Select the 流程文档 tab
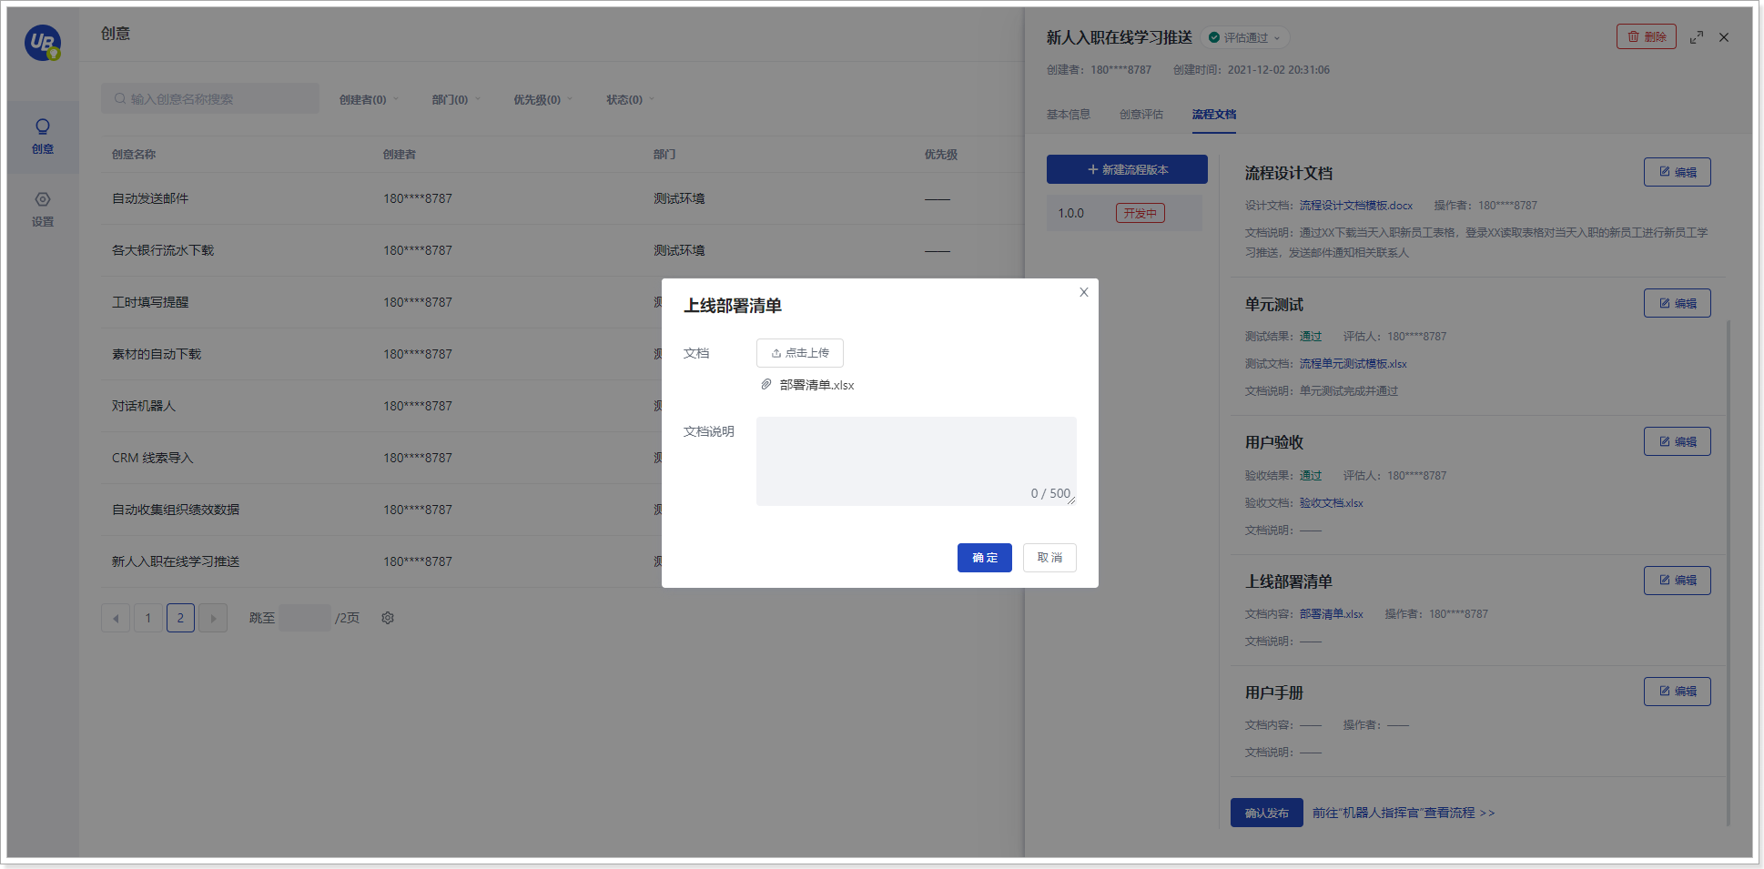 1213,115
